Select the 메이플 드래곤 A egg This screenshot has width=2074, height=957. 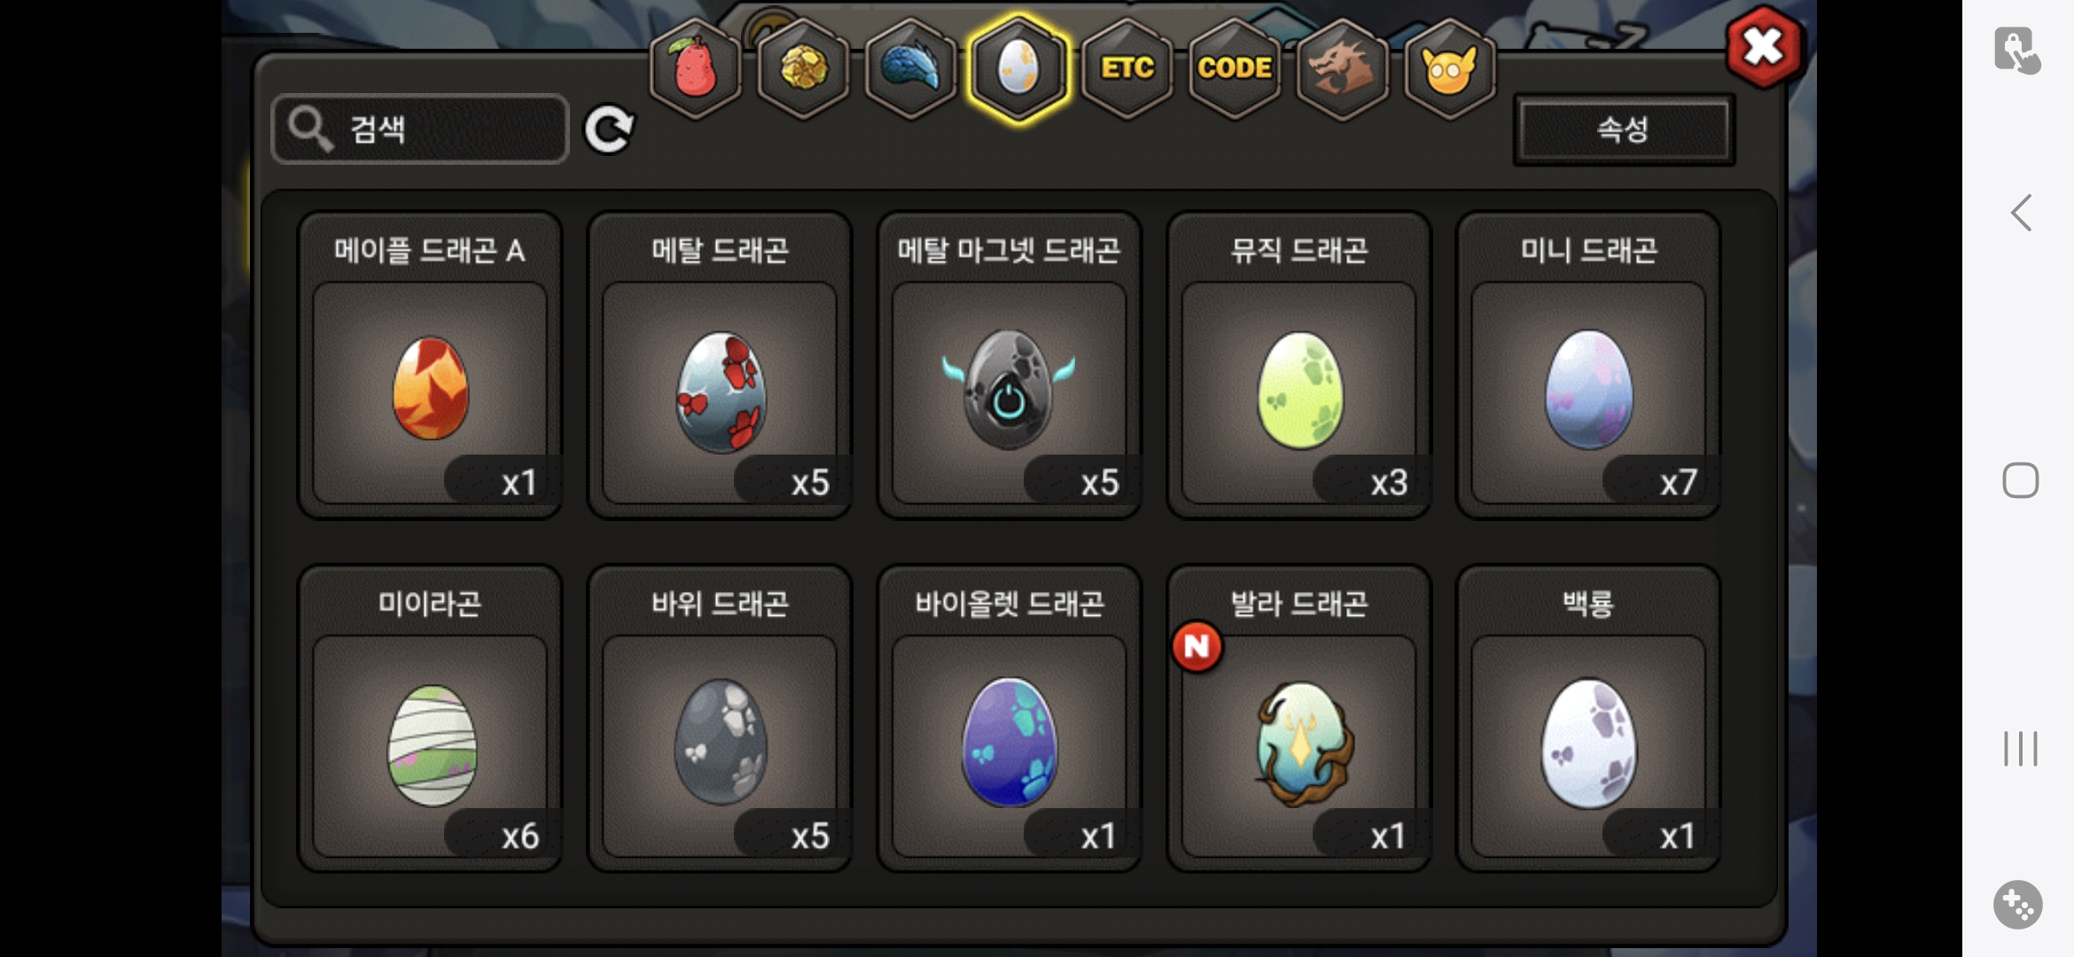tap(430, 365)
